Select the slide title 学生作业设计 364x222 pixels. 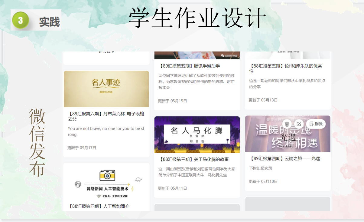197,18
